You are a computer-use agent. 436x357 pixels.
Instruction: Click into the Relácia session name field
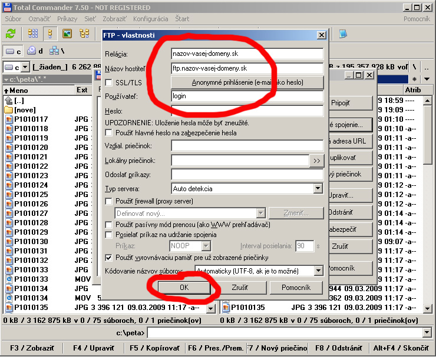pyautogui.click(x=247, y=54)
